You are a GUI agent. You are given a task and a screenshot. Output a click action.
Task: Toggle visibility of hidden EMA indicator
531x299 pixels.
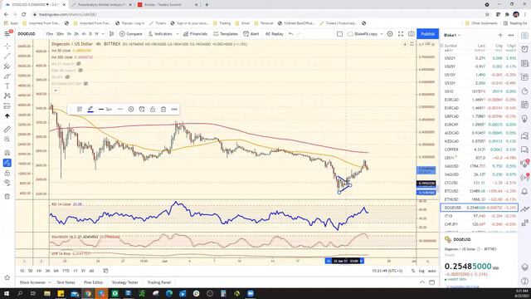[x=80, y=70]
